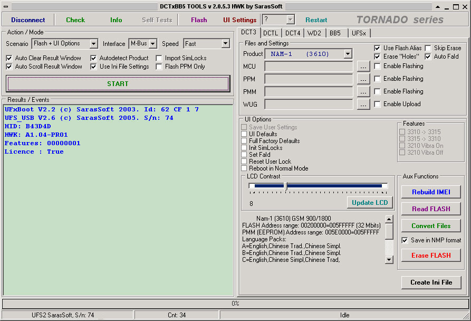Click the PMM file path field
The width and height of the screenshot is (471, 321).
click(x=309, y=92)
